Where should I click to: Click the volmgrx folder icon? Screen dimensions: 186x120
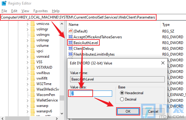[33, 35]
